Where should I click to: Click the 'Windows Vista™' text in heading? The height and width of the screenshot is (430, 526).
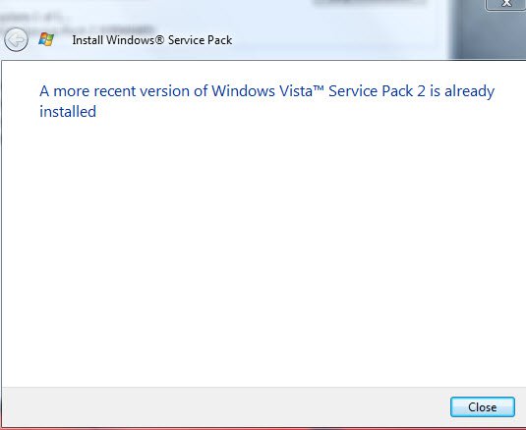[267, 91]
